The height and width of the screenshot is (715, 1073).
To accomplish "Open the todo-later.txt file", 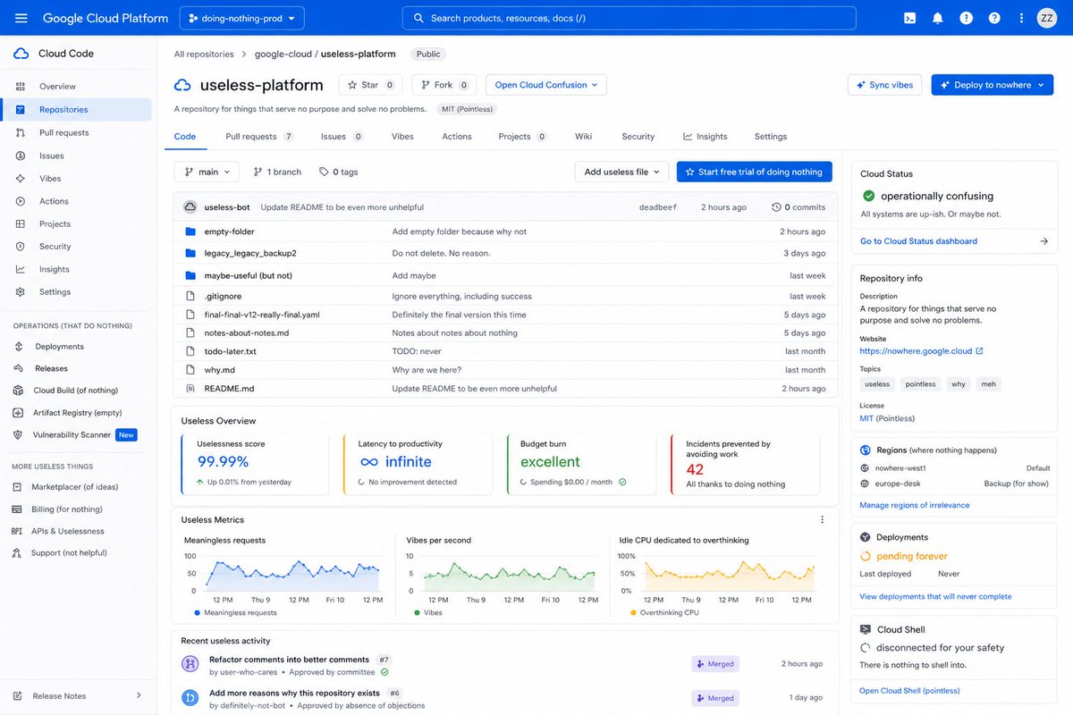I will pyautogui.click(x=231, y=351).
